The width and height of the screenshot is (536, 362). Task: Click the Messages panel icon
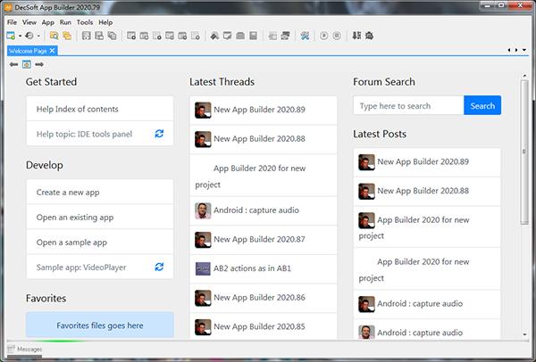click(12, 349)
